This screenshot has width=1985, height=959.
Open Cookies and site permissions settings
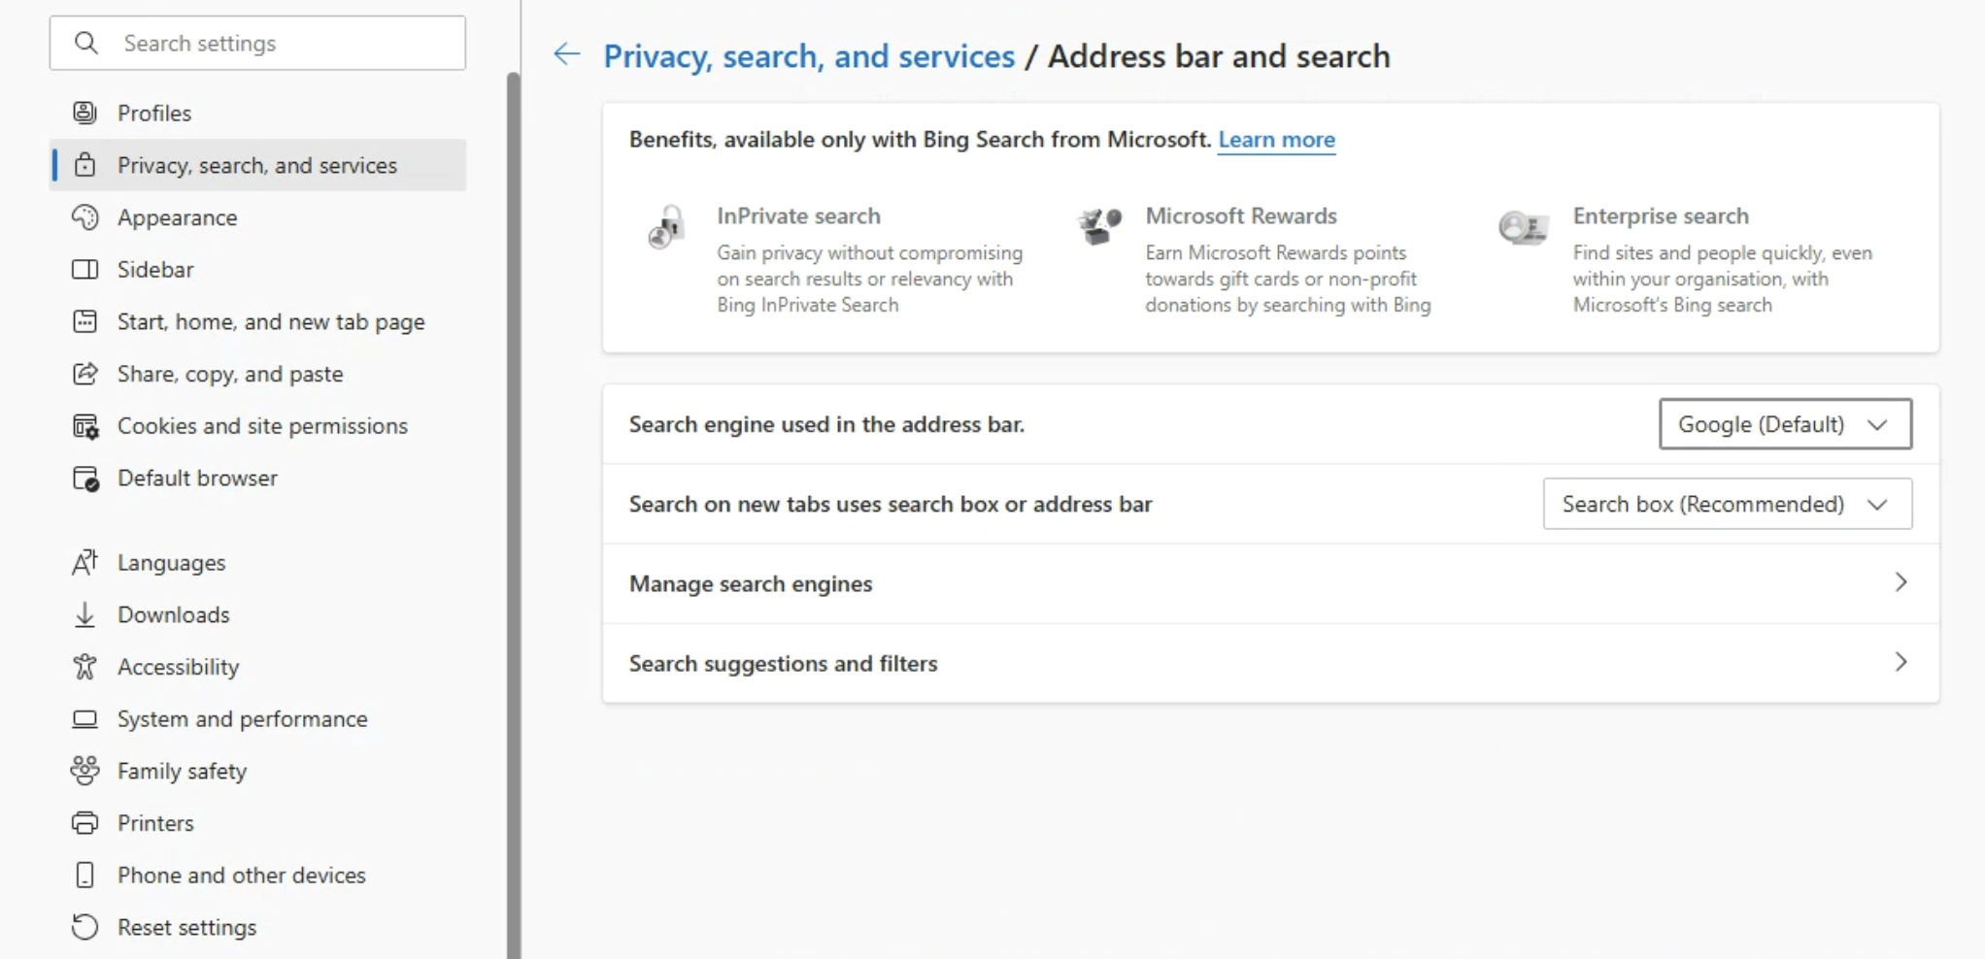(262, 426)
